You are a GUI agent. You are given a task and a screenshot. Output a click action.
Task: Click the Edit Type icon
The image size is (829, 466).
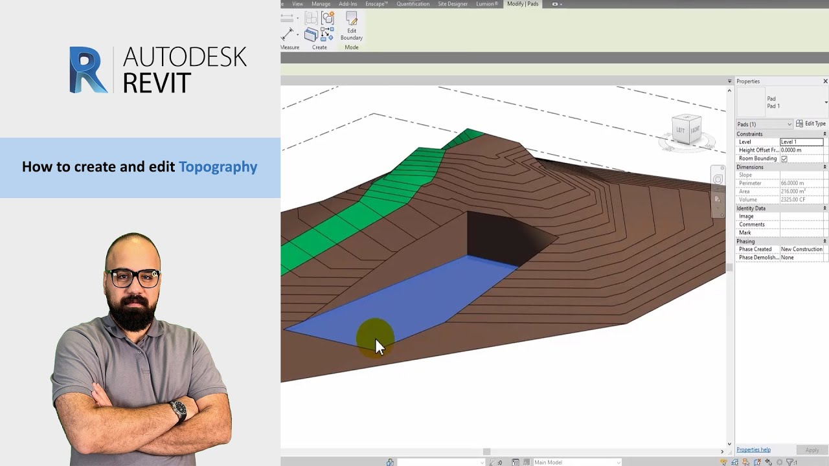[x=800, y=124]
